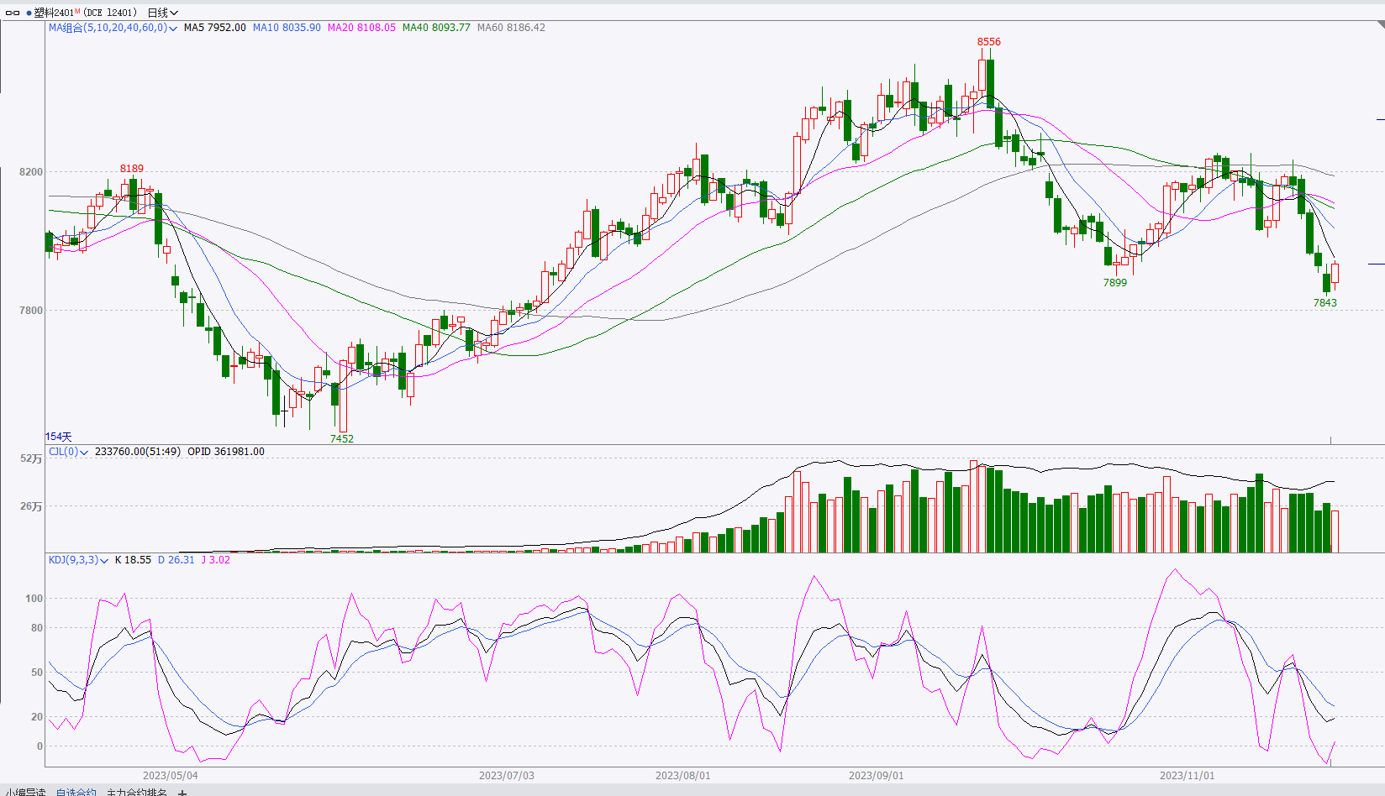The height and width of the screenshot is (796, 1385).
Task: Click the MA40 8093.77 green legend label
Action: point(436,28)
